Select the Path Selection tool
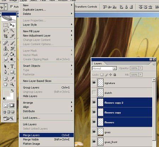This screenshot has width=159, height=147. click(x=5, y=66)
